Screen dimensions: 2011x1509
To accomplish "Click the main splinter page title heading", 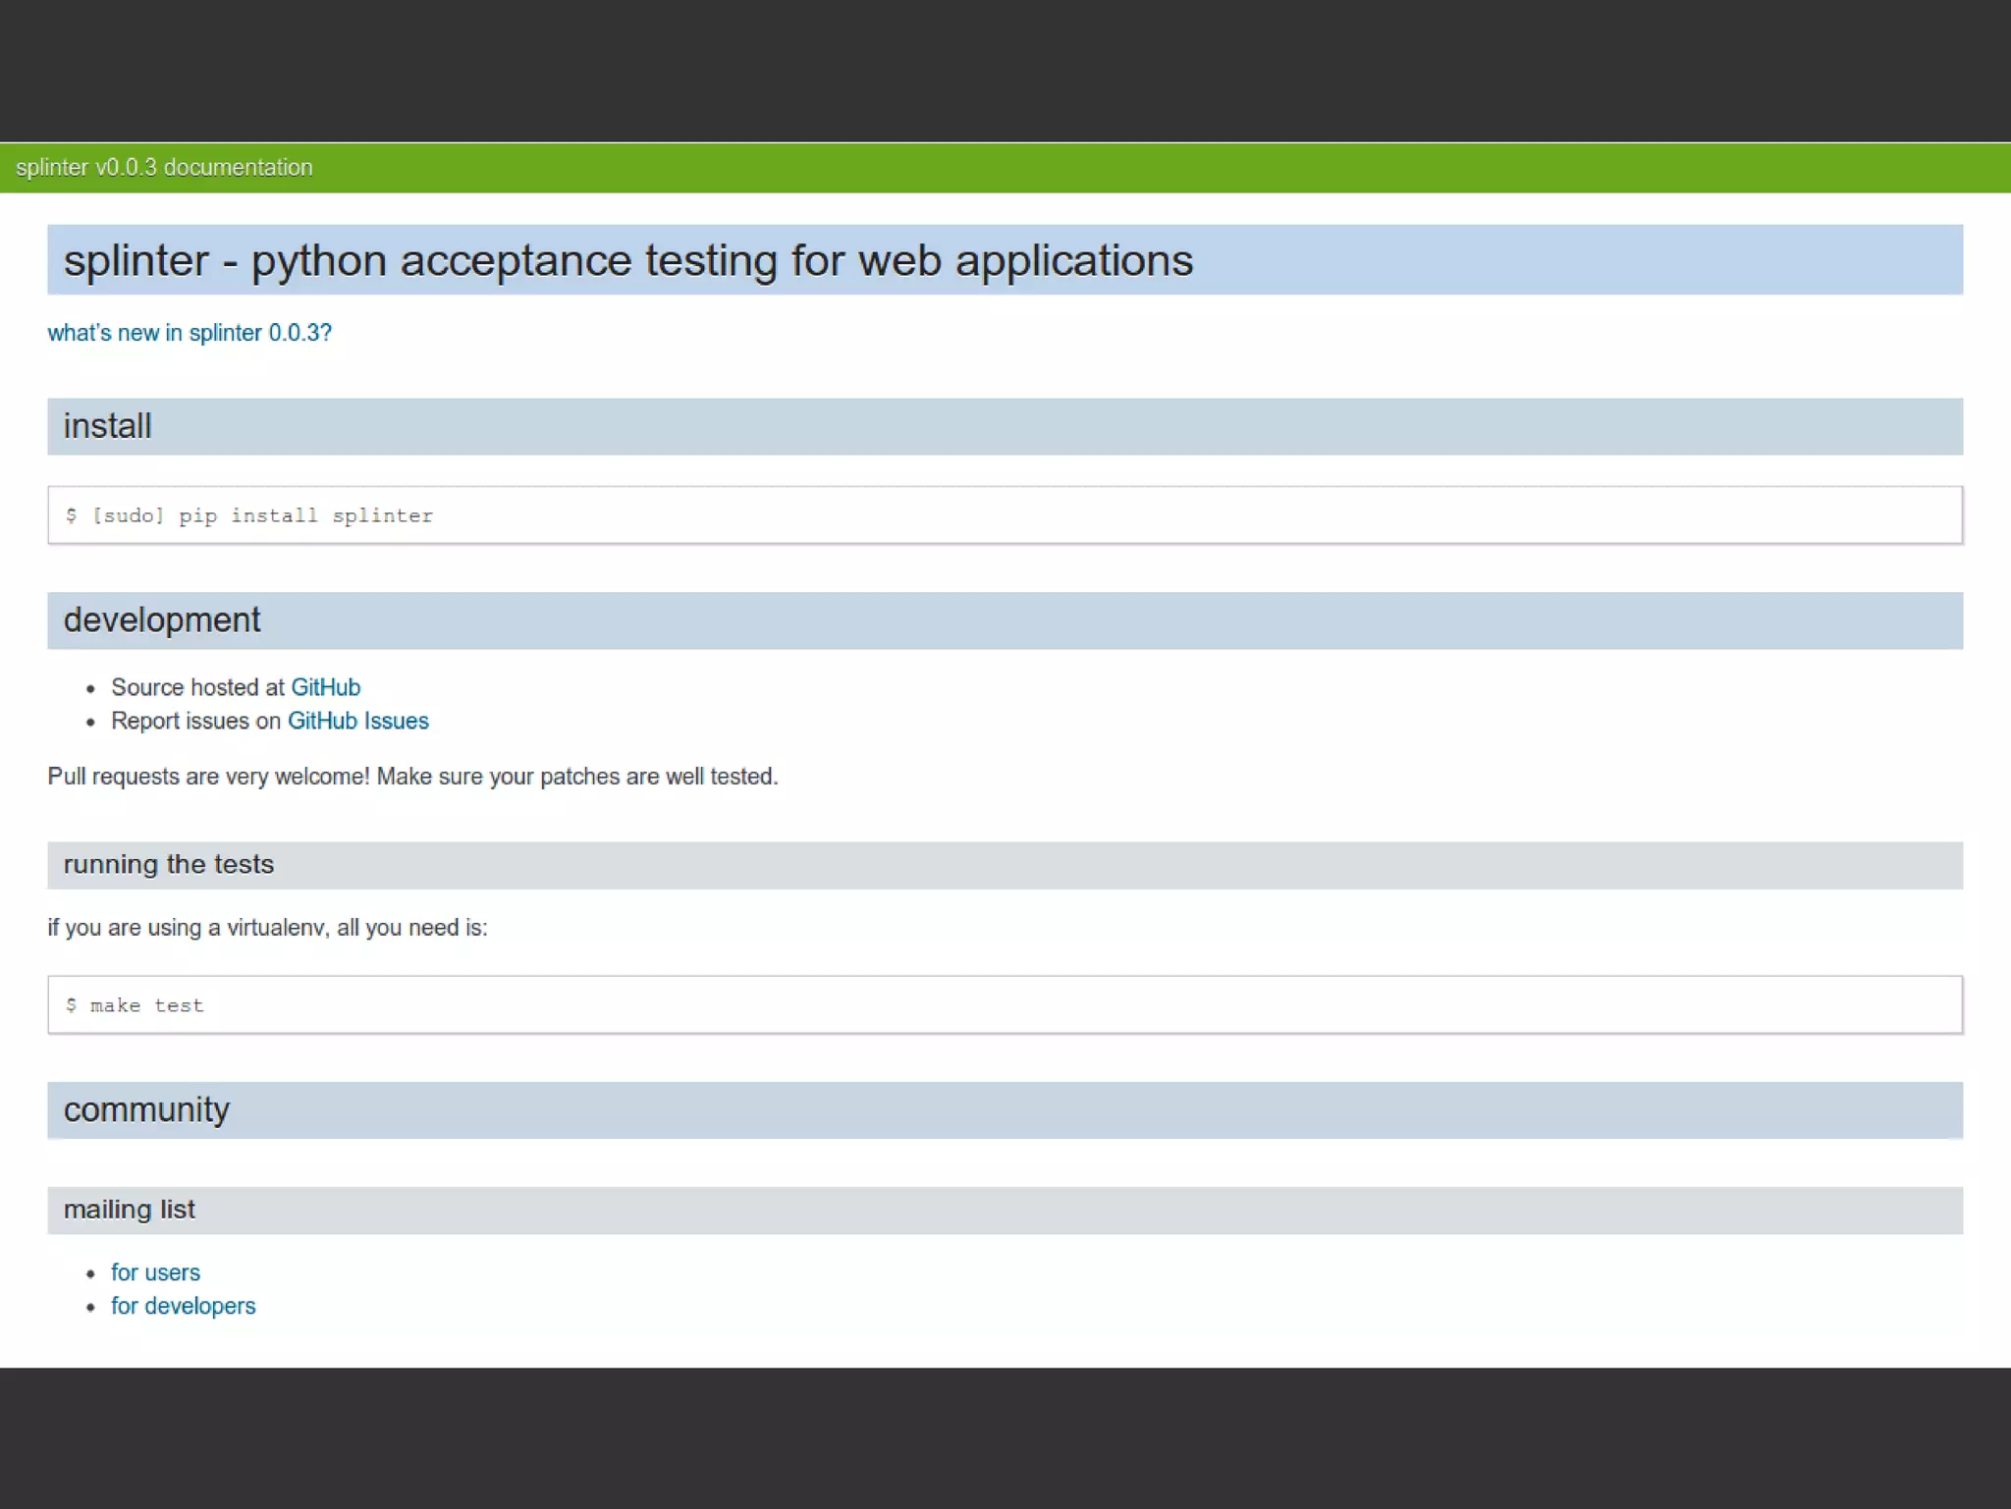I will [628, 260].
